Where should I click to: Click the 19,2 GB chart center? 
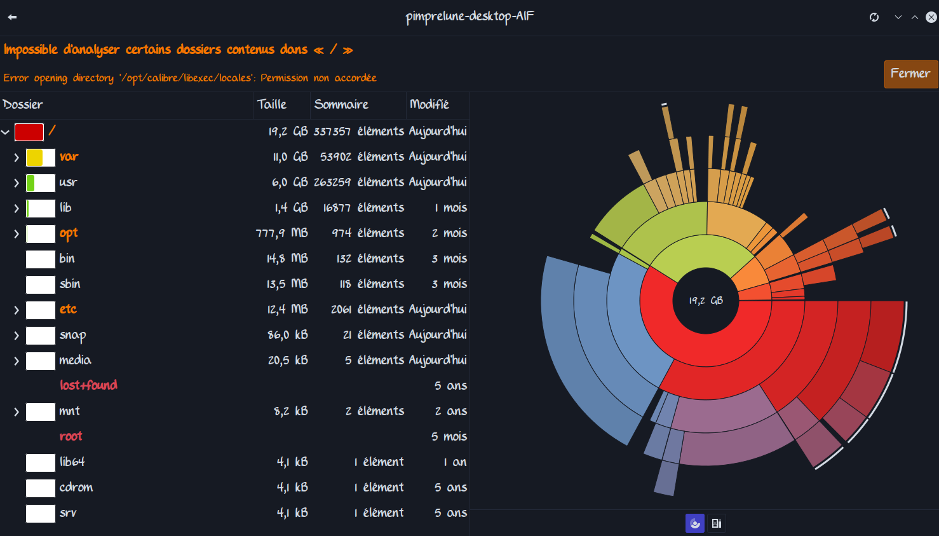706,301
